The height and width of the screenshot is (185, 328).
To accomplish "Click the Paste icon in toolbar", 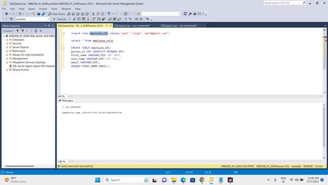I will coord(102,14).
